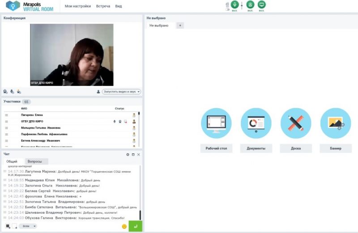Screen dimensions: 358x233
Task: Toggle the green screen sharing button in top bar
Action: click(261, 4)
